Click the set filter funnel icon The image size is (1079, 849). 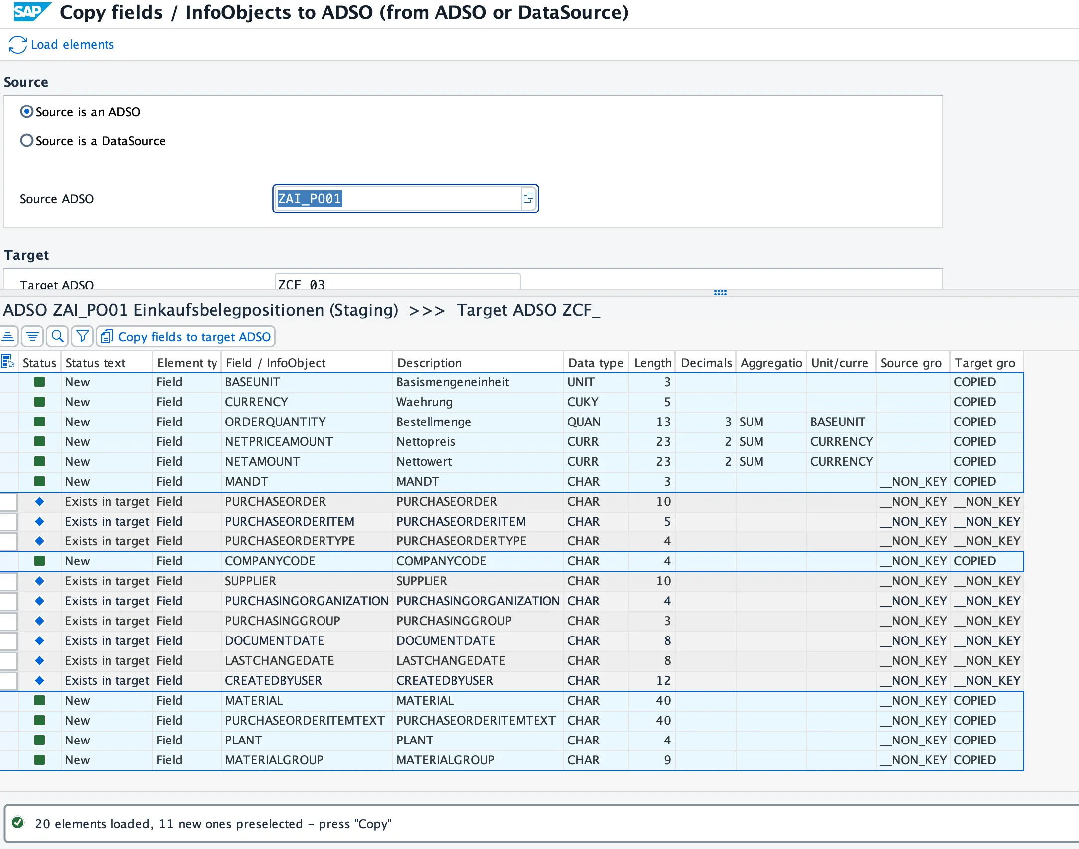coord(83,337)
